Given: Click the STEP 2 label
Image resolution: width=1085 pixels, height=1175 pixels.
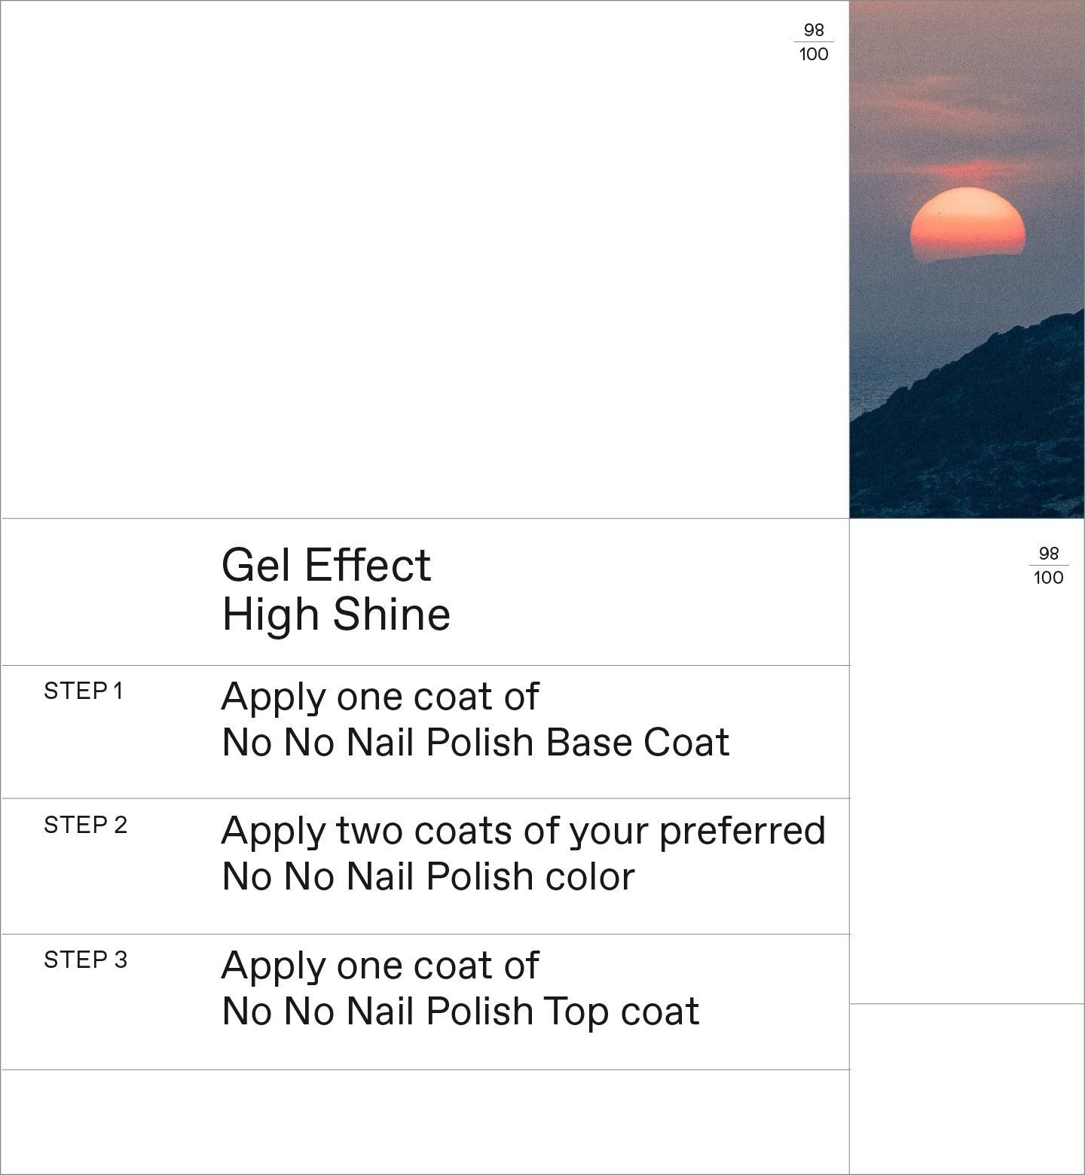Looking at the screenshot, I should 85,825.
